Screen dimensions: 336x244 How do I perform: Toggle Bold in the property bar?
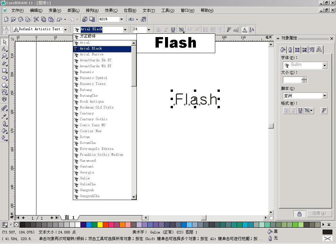158,30
